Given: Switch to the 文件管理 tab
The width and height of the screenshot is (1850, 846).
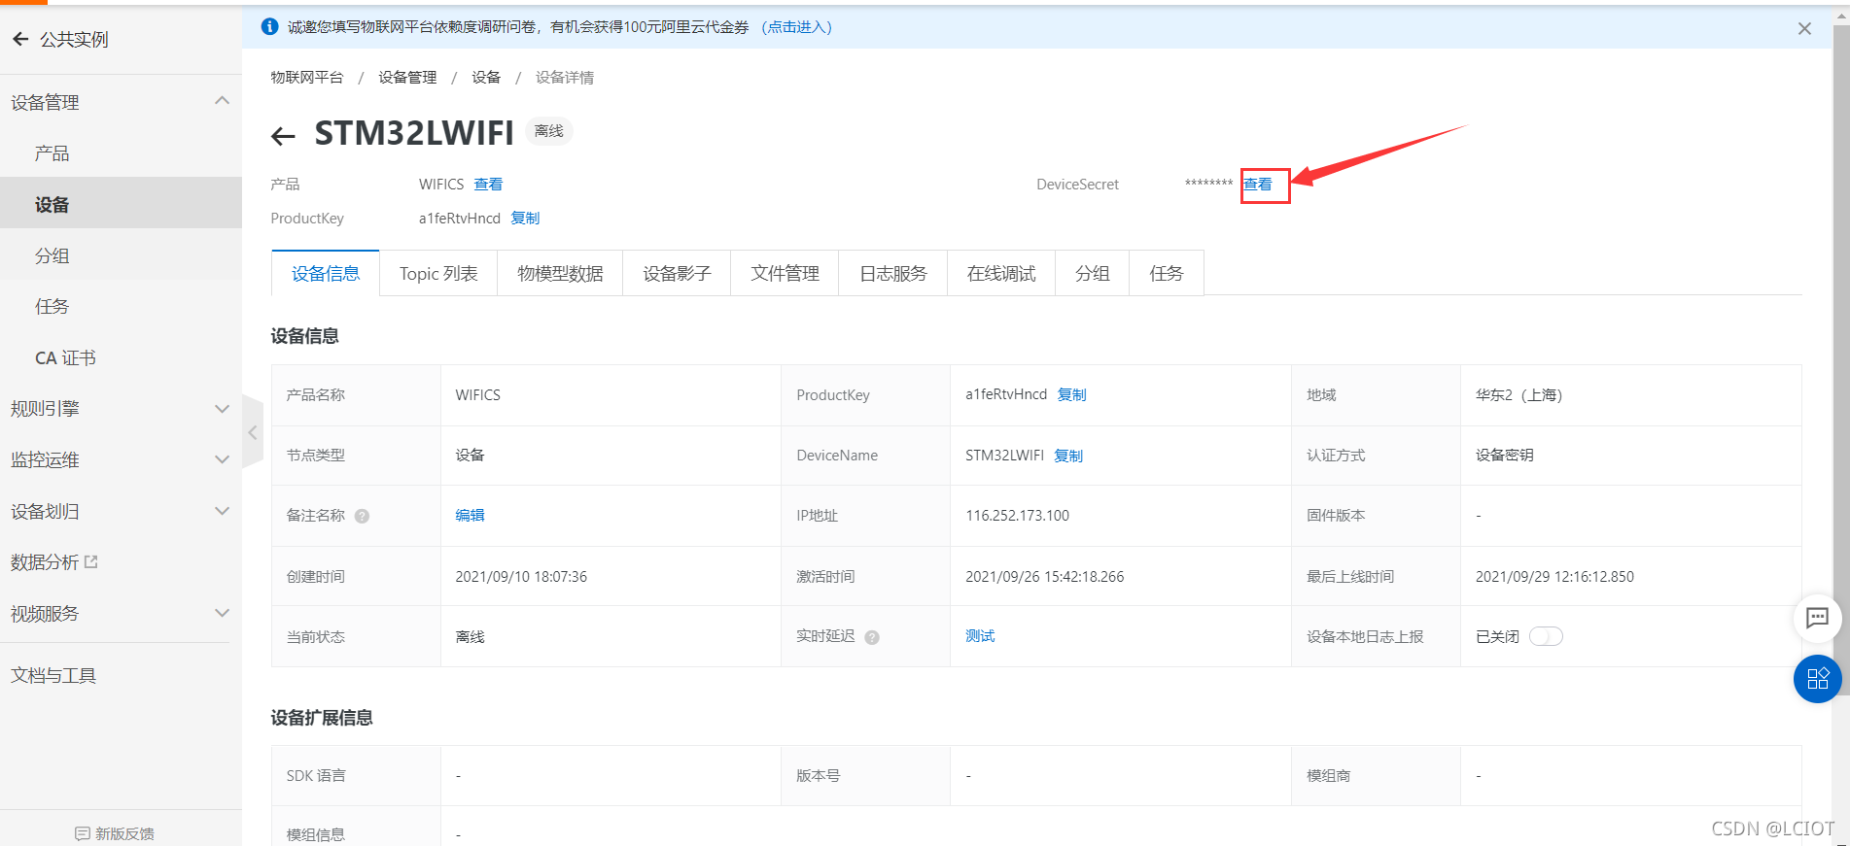Looking at the screenshot, I should coord(785,274).
